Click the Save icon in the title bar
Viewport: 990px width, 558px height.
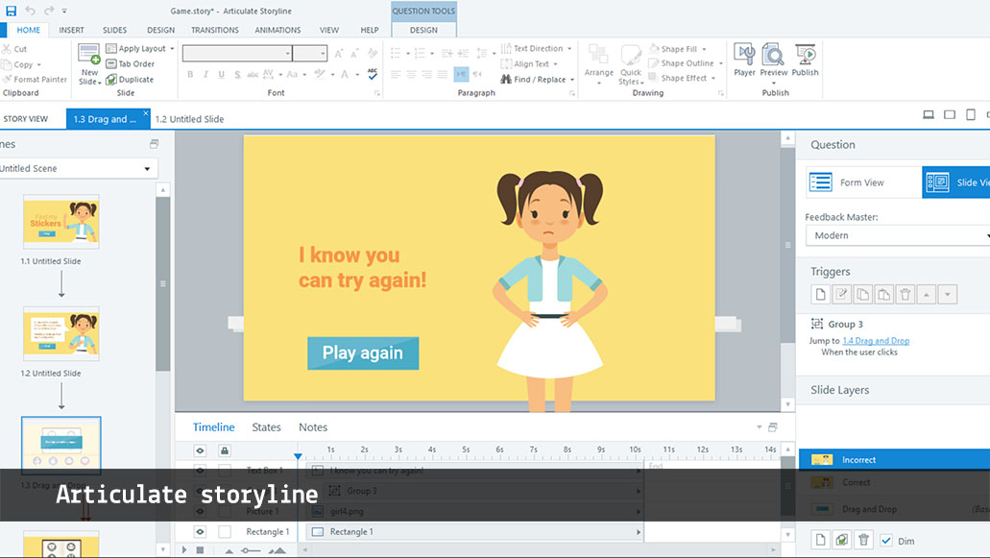click(11, 11)
